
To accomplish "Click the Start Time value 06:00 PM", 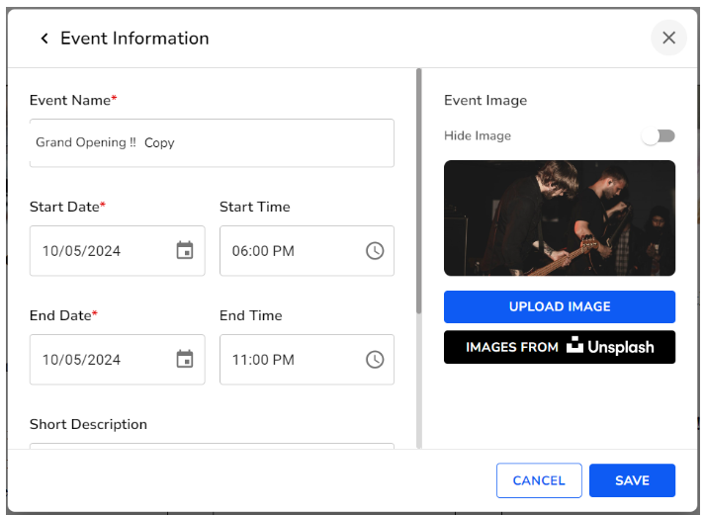I will click(x=264, y=251).
